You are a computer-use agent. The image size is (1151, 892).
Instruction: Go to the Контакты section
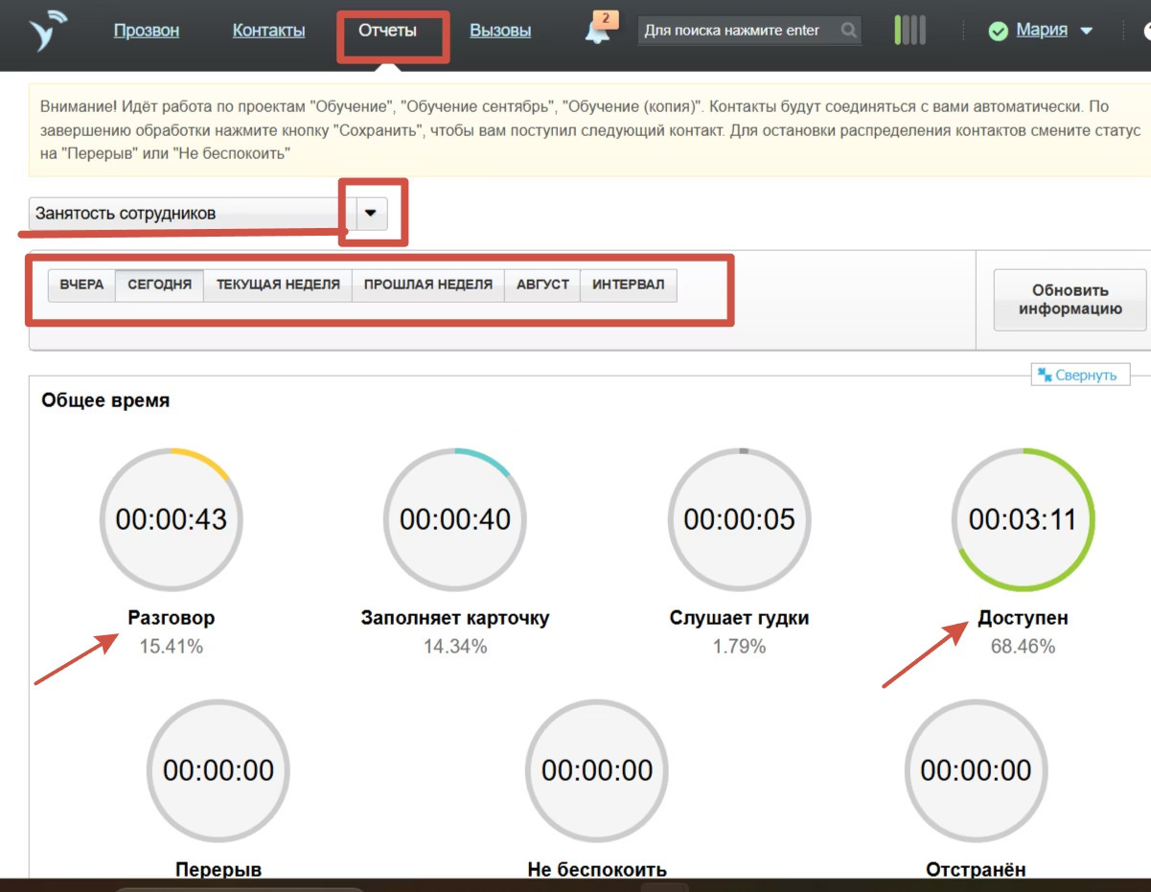[268, 31]
